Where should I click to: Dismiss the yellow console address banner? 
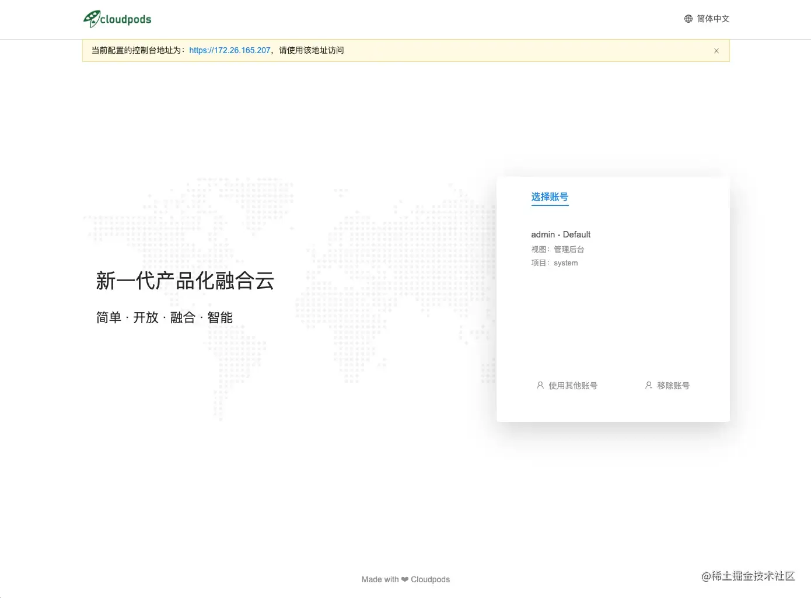716,51
